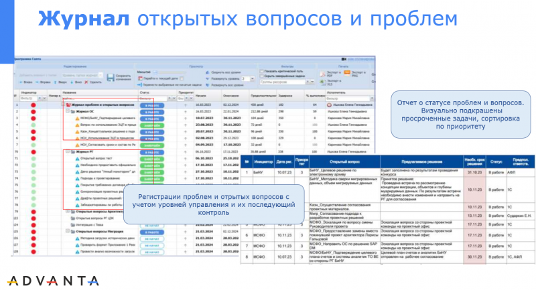The width and height of the screenshot is (536, 290).
Task: Click the Исполнитель column filter field
Action: 338,98
